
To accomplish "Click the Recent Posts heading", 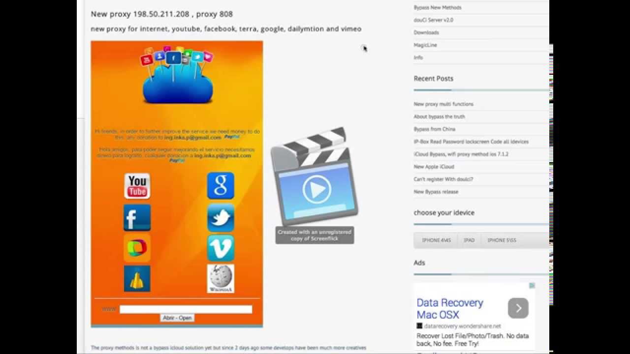I will click(434, 78).
